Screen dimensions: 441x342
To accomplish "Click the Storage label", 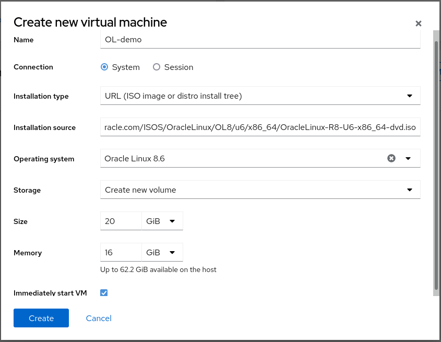I will [x=27, y=190].
